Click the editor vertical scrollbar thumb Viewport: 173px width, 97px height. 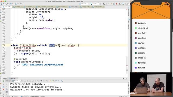pos(127,65)
